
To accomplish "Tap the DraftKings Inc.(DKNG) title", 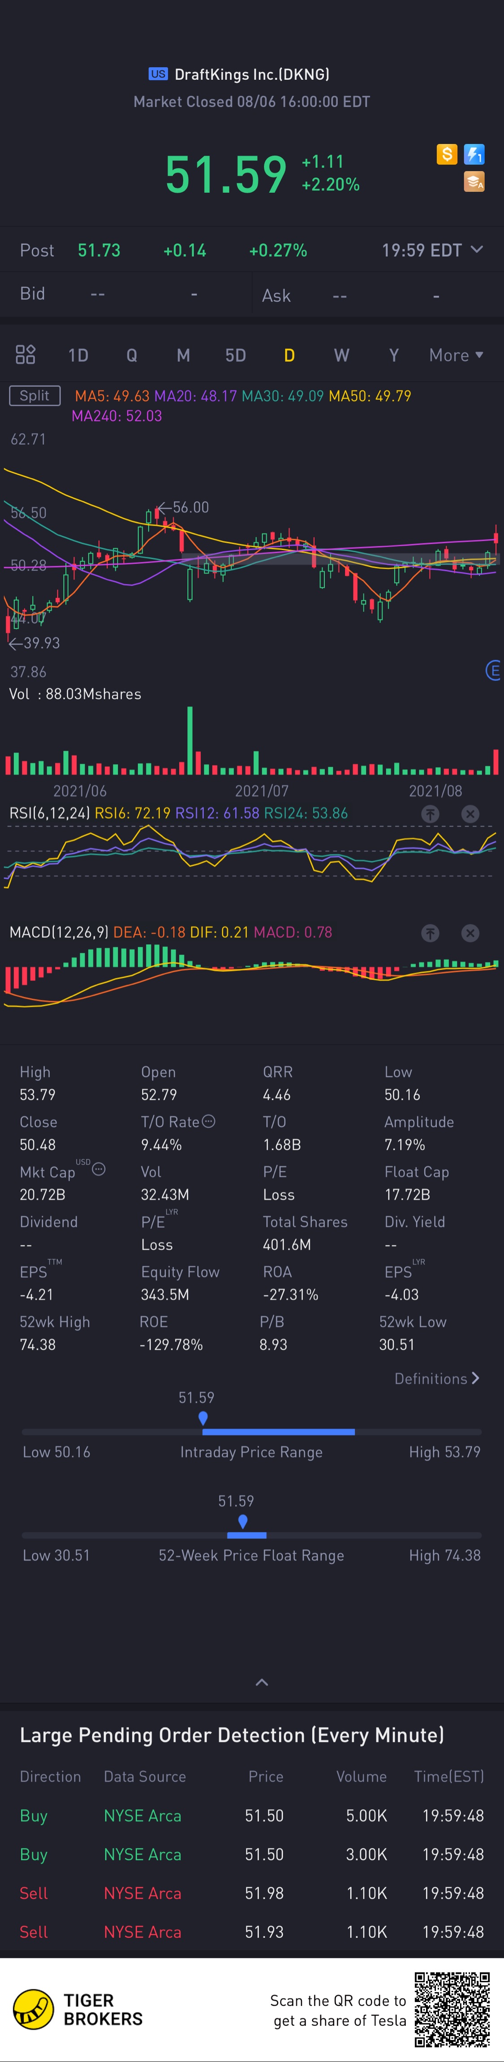I will (252, 74).
